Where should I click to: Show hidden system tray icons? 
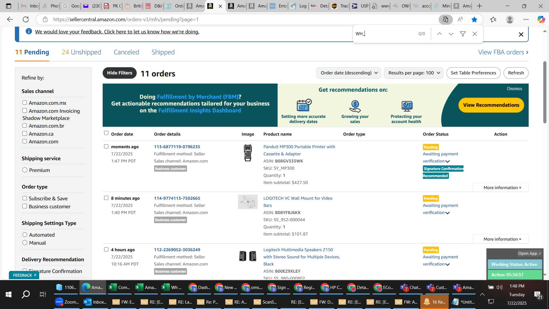(x=482, y=294)
